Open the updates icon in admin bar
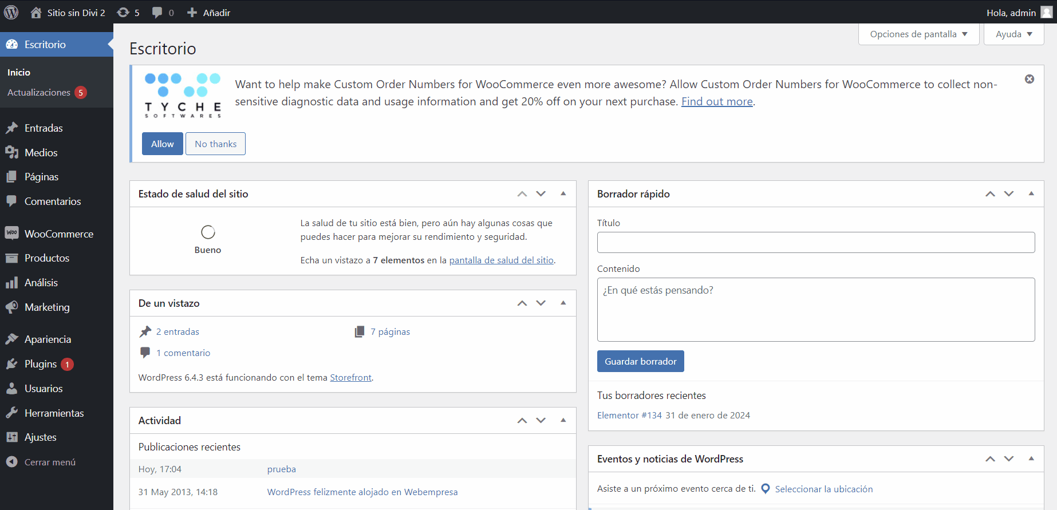This screenshot has width=1057, height=510. coord(128,13)
